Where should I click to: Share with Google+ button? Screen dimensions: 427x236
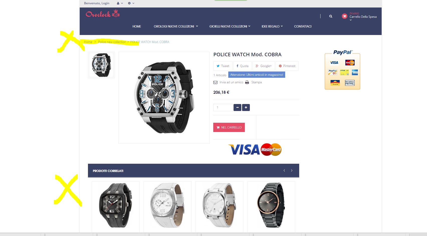[264, 66]
